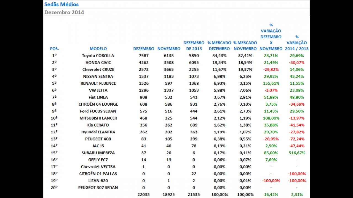Click Corolla December value 7587
Screen dimensions: 353x198
144,56
